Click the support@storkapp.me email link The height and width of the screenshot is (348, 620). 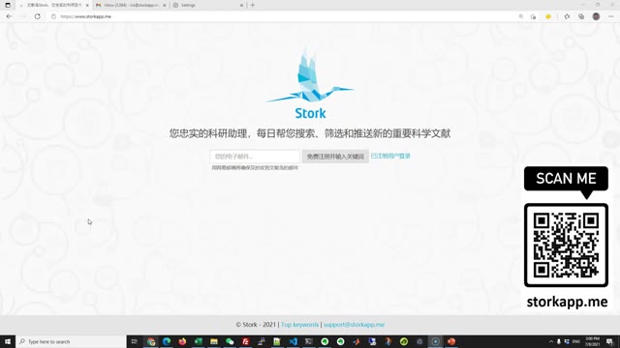click(x=354, y=325)
